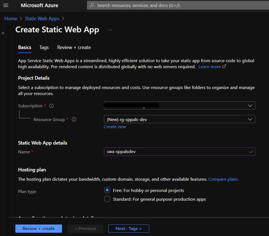
Task: Click the Next : Tags button
Action: 129,229
